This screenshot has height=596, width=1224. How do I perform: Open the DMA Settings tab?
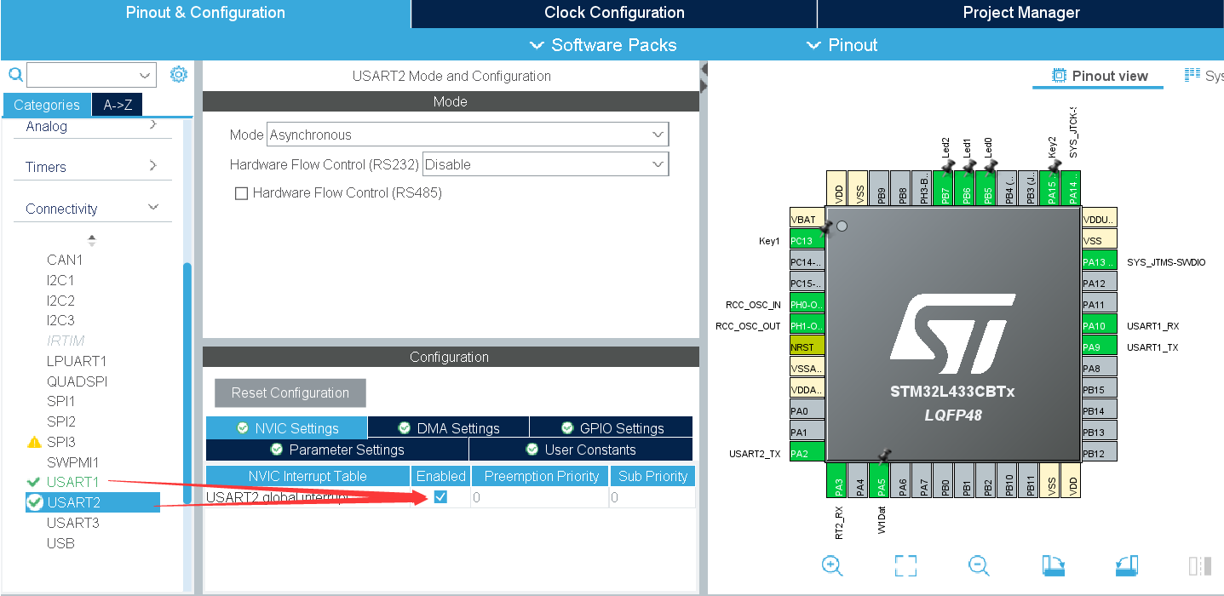pyautogui.click(x=448, y=427)
